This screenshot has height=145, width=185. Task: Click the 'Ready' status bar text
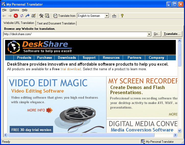[6, 142]
